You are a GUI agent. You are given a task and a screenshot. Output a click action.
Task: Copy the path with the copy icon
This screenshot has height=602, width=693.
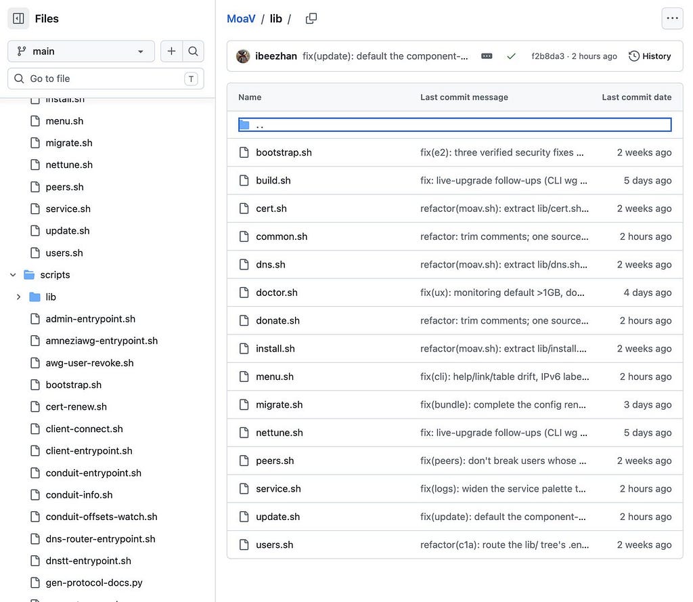[x=311, y=18]
